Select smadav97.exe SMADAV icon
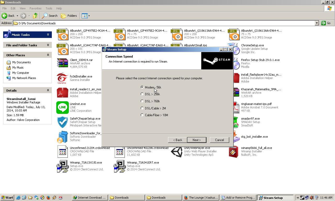 click(236, 122)
